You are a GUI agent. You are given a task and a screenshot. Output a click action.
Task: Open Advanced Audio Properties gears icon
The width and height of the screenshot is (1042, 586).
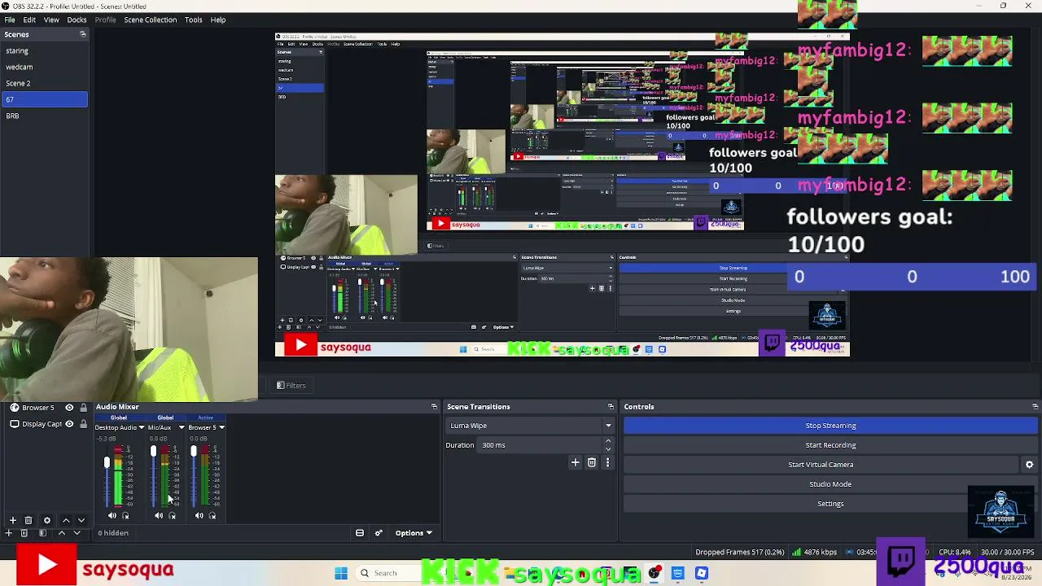click(379, 533)
